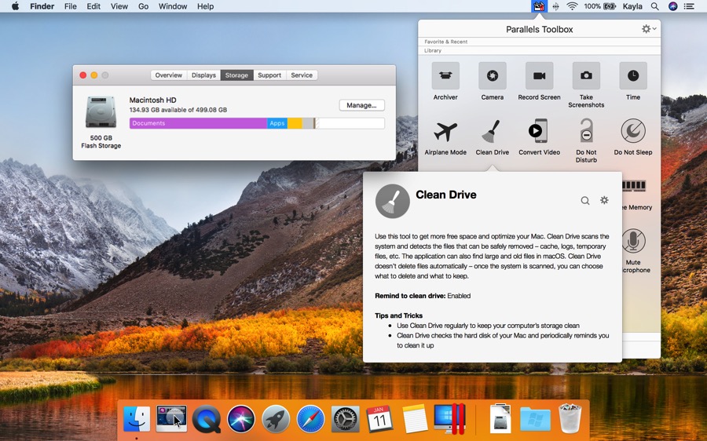Select the Storage tab
This screenshot has width=707, height=441.
(236, 75)
